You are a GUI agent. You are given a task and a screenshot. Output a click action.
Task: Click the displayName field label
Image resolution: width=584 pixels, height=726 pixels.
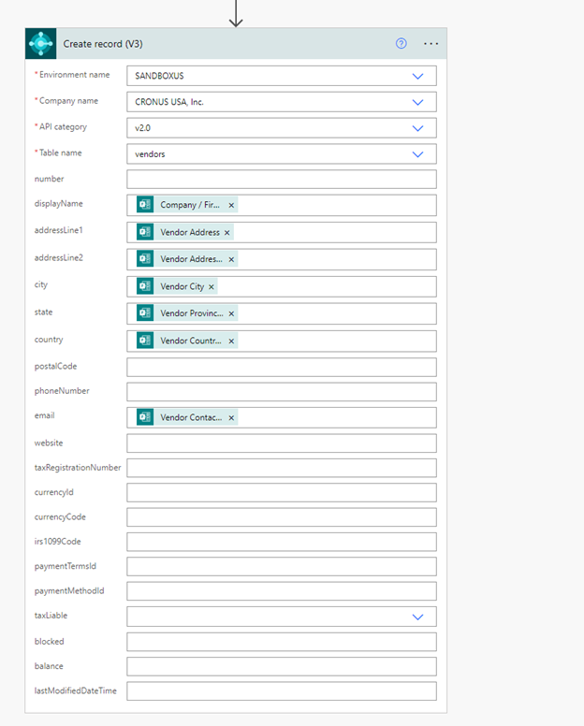[58, 204]
